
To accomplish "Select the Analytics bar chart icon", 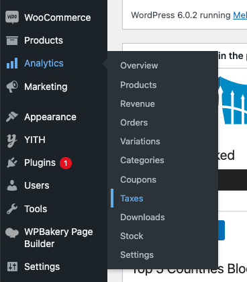I will click(x=12, y=63).
